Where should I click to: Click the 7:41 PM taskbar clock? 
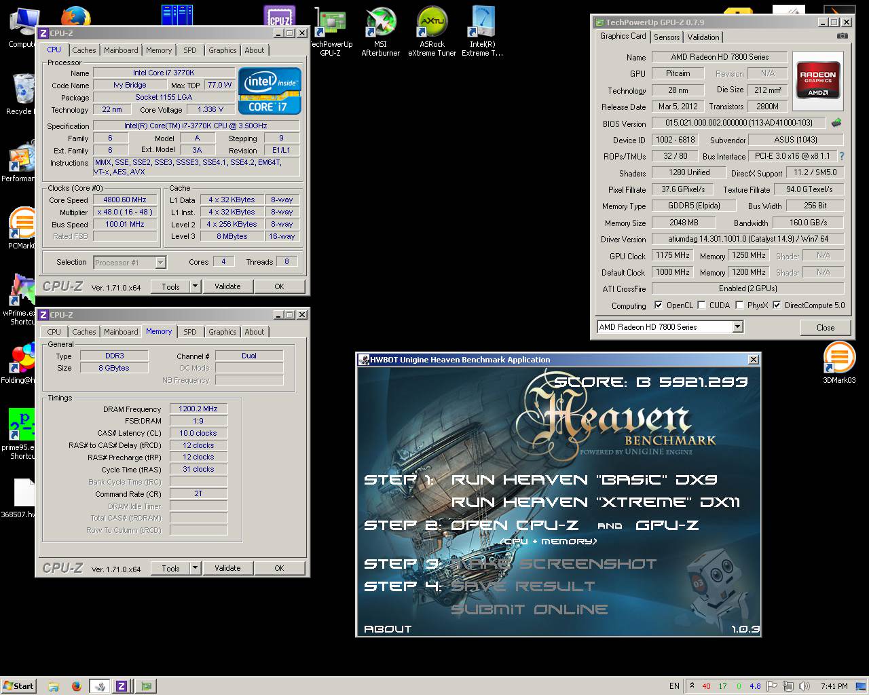(x=834, y=686)
